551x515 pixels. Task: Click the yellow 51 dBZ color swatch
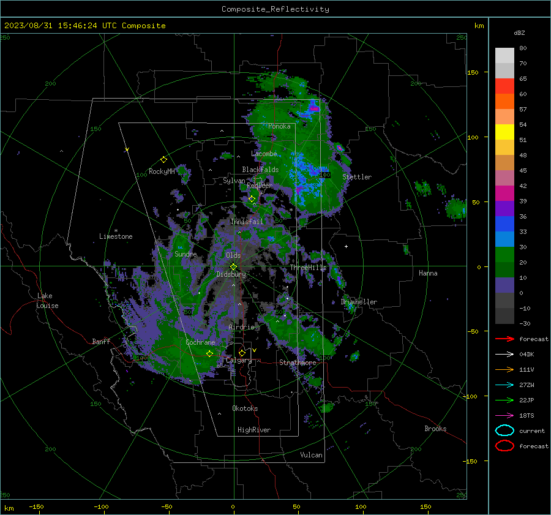click(x=504, y=132)
